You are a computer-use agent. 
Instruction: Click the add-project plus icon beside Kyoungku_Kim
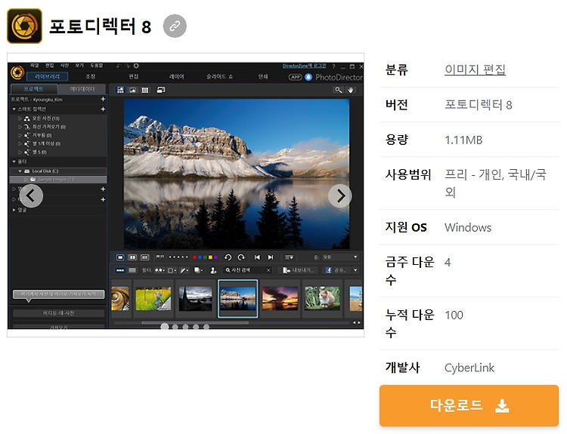[x=103, y=99]
